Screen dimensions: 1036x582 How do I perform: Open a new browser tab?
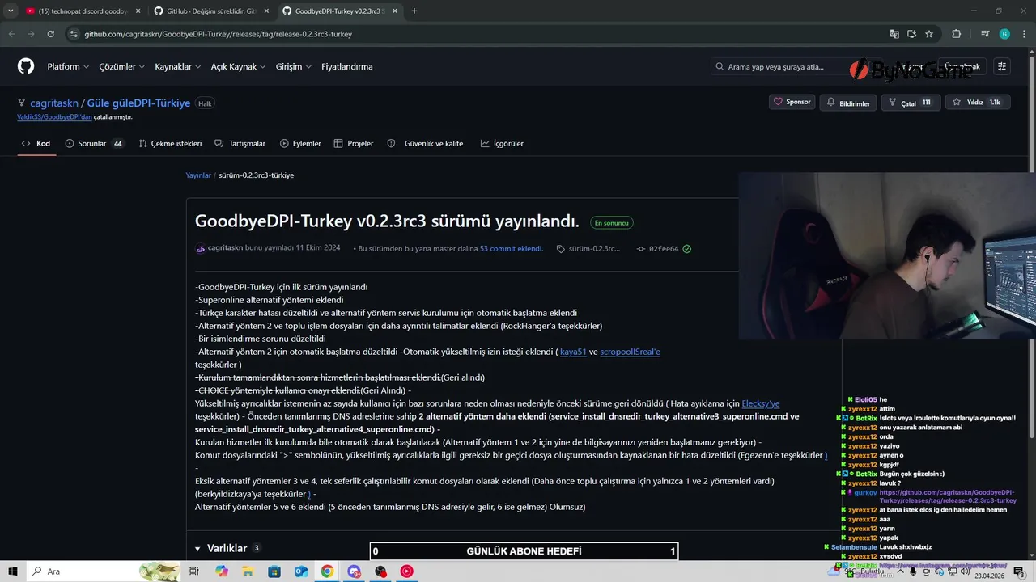click(414, 11)
